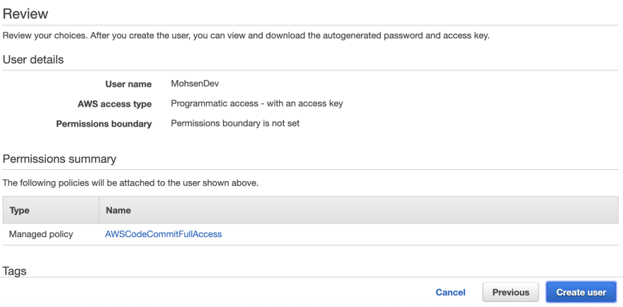The image size is (623, 307).
Task: Click the 'Review your choices.' sentence
Action: 45,36
